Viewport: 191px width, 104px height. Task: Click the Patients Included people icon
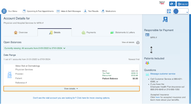click(147, 63)
